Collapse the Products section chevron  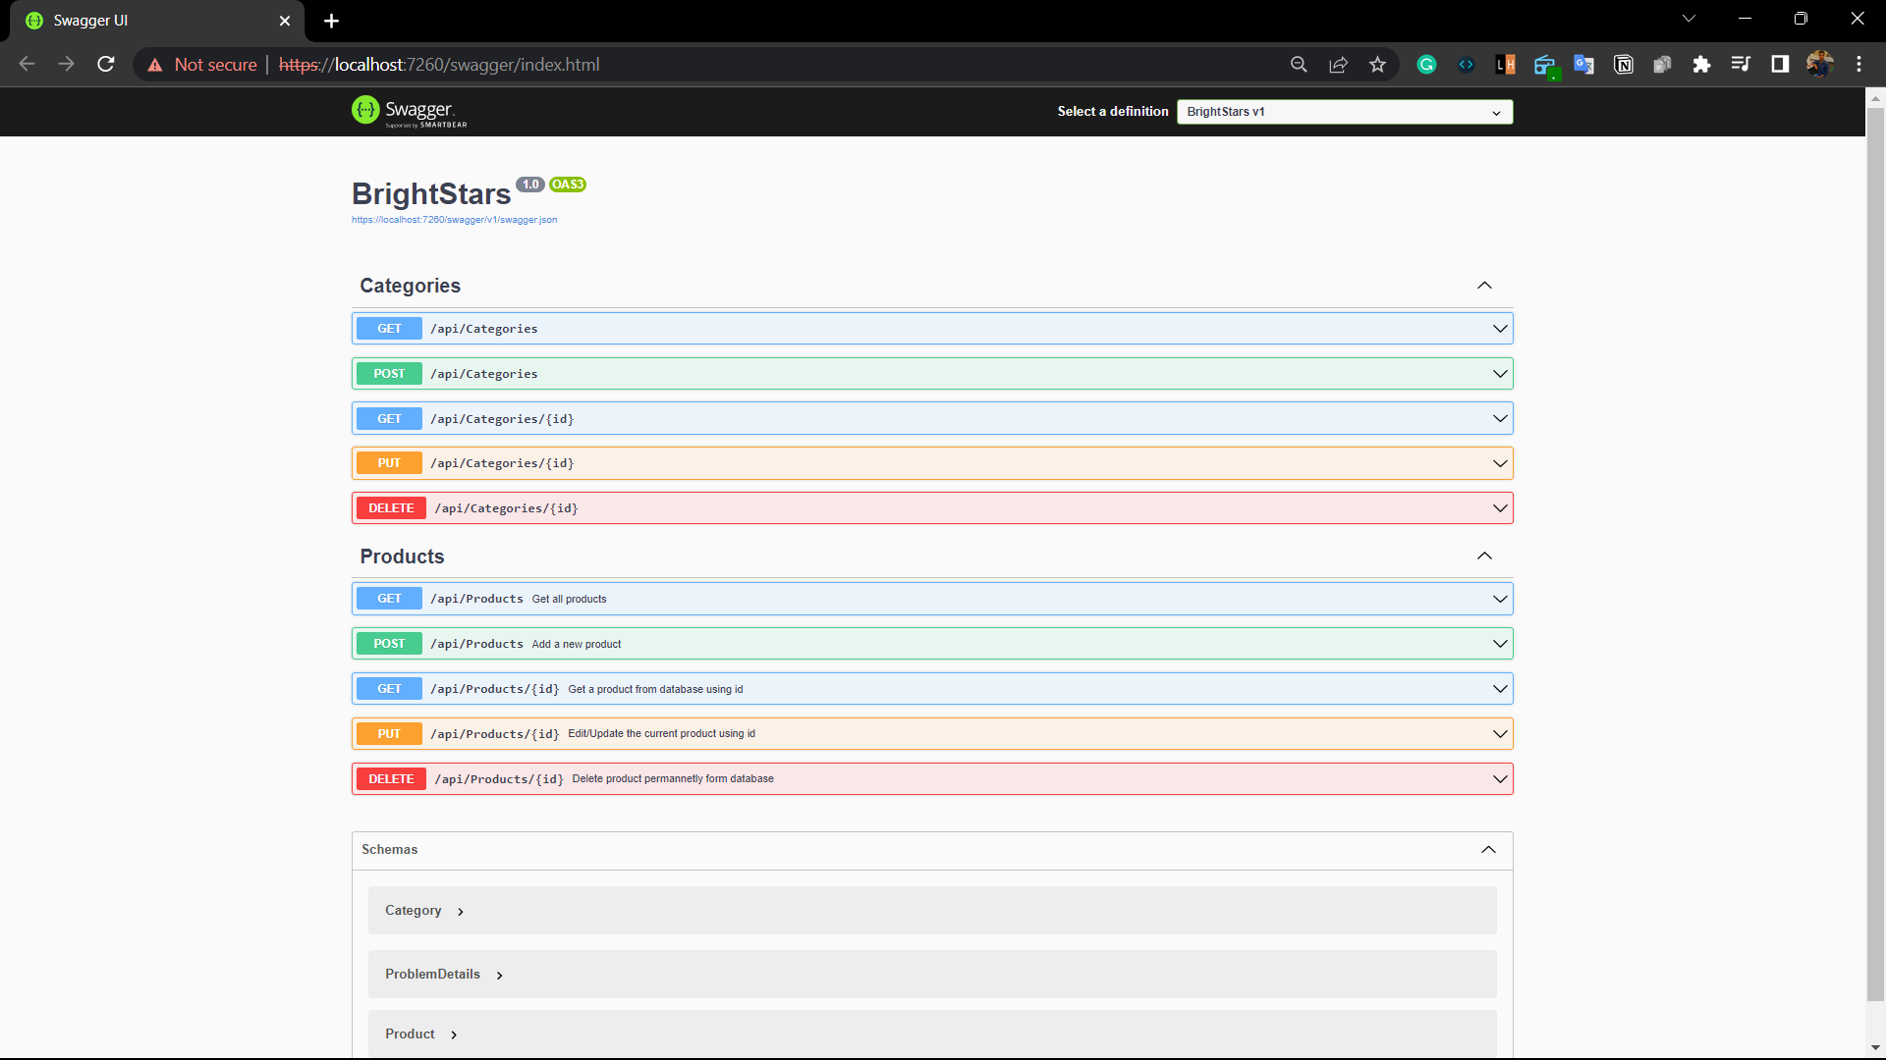pos(1484,556)
